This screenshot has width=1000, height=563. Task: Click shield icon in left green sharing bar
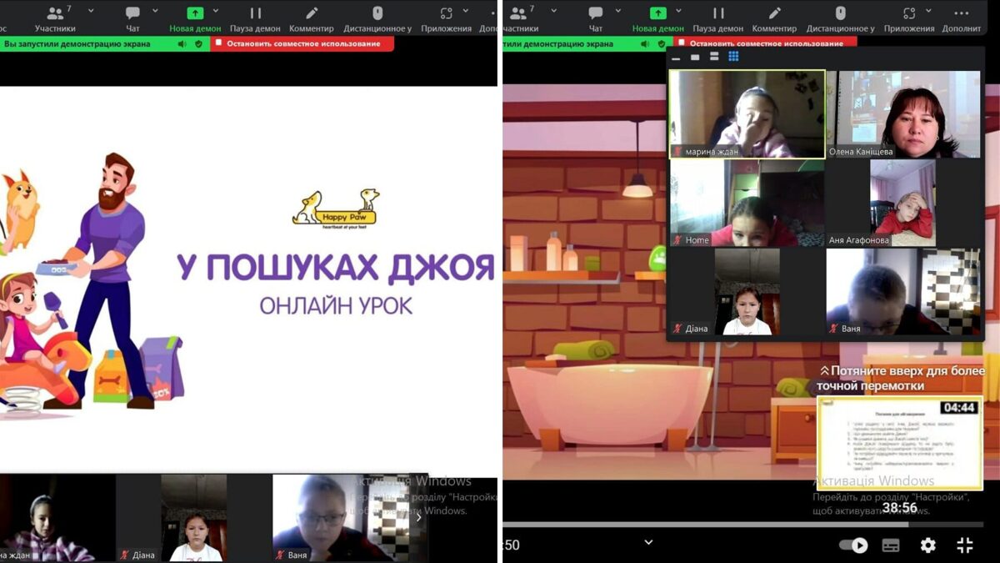pyautogui.click(x=198, y=43)
